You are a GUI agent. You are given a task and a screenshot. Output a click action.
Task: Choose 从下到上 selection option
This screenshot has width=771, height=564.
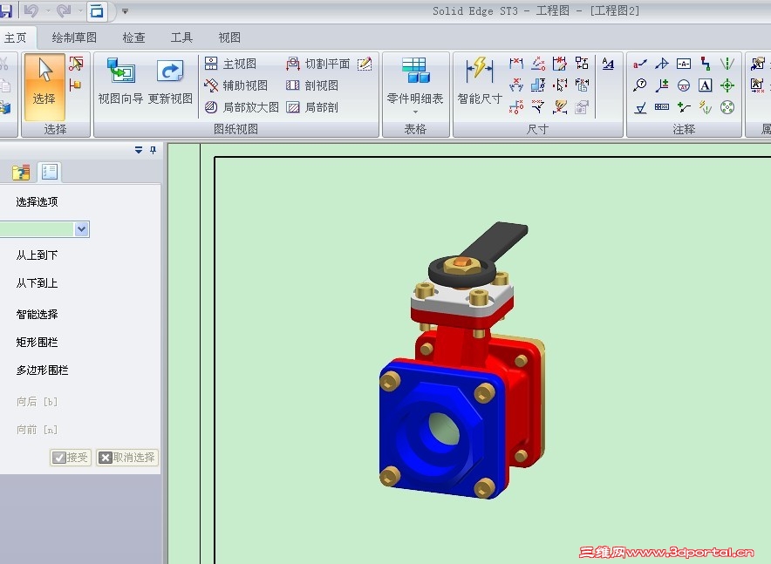point(37,283)
